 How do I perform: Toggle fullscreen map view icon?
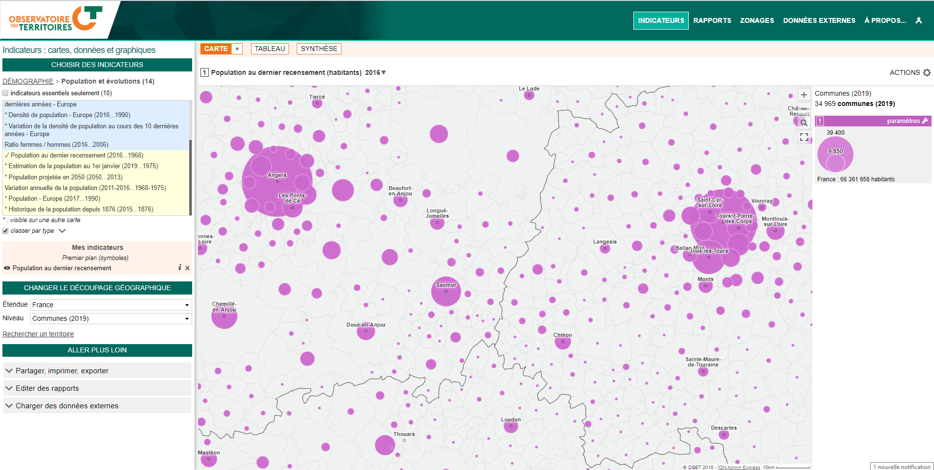[x=804, y=137]
